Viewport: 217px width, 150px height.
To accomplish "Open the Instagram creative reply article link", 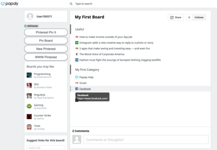I will (x=116, y=43).
